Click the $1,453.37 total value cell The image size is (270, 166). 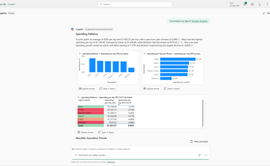tap(112, 126)
